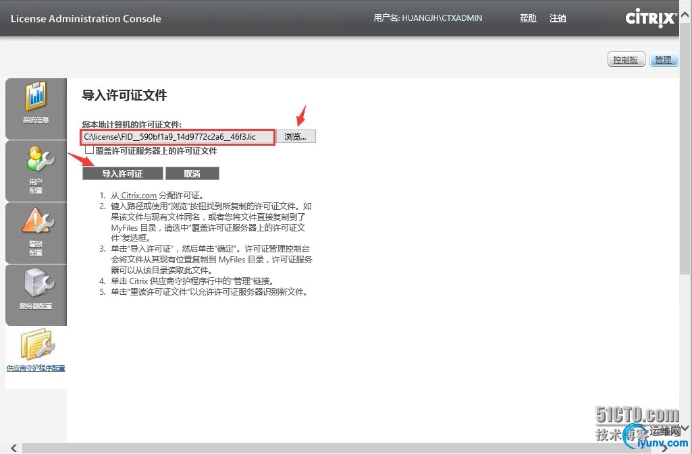
Task: Click the License Administration Console title
Action: pos(86,18)
